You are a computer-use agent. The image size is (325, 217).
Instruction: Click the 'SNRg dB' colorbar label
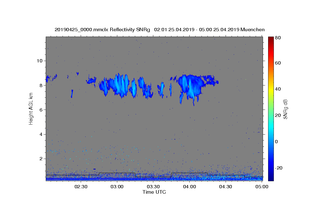[285, 109]
